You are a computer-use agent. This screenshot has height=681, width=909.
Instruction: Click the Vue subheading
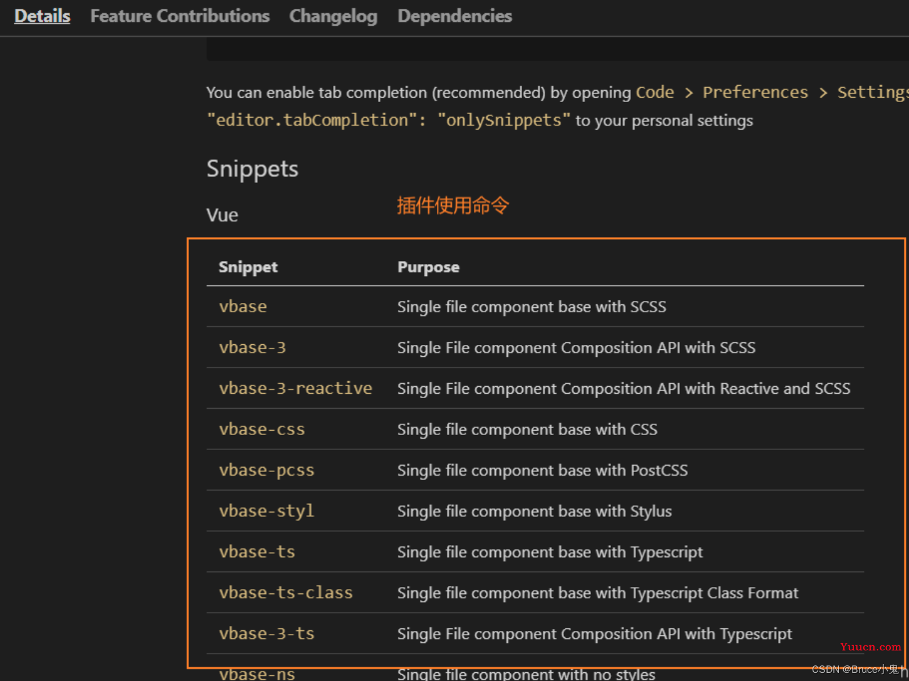click(x=222, y=215)
